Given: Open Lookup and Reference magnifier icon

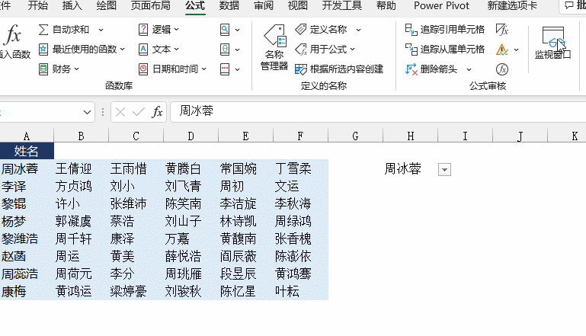Looking at the screenshot, I should (225, 30).
